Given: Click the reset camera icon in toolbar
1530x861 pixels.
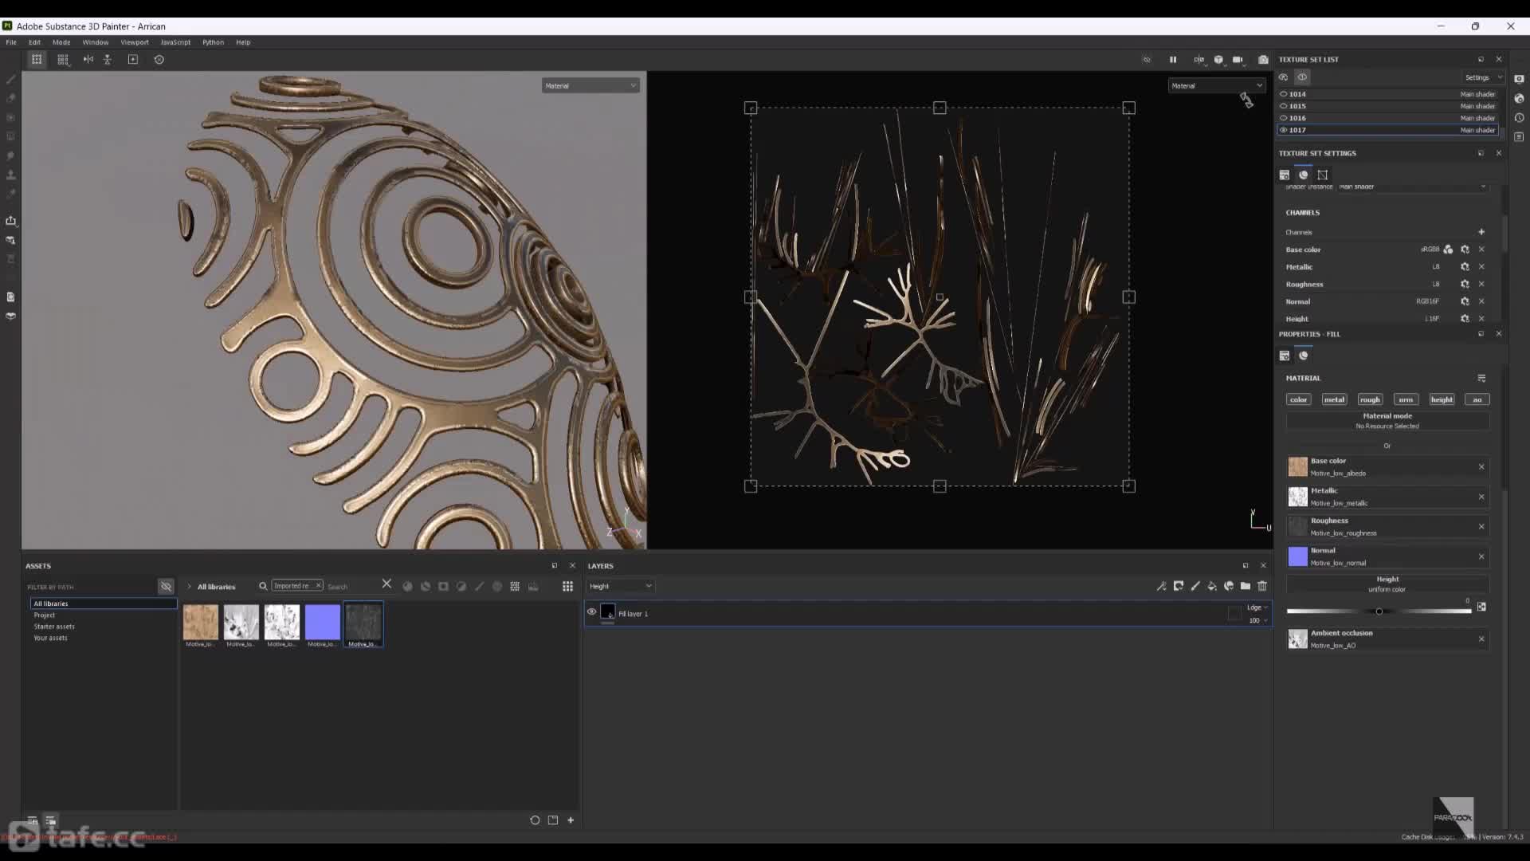Looking at the screenshot, I should click(159, 59).
